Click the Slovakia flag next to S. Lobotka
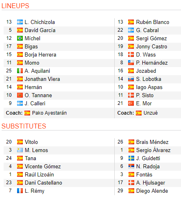Image resolution: width=181 pixels, height=198 pixels. [x=131, y=79]
